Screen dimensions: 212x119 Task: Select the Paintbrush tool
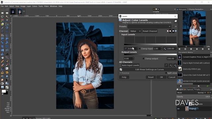[7, 61]
